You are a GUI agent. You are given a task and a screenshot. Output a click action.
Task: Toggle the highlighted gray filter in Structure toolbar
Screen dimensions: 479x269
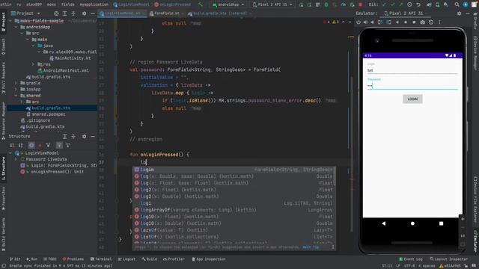pyautogui.click(x=59, y=145)
